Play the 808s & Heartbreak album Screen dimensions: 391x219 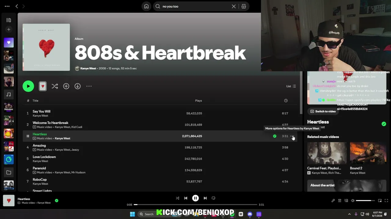[28, 86]
